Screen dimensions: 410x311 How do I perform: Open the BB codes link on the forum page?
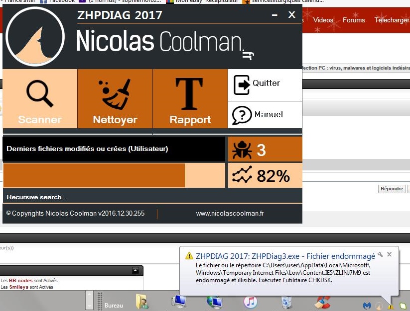20,281
